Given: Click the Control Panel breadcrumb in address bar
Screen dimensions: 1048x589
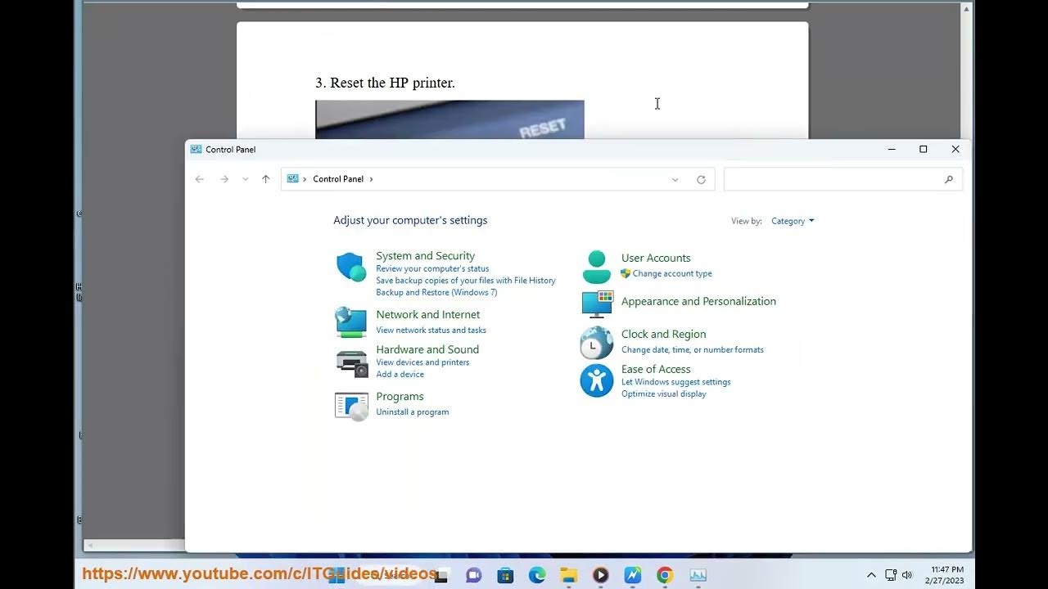Looking at the screenshot, I should 337,179.
